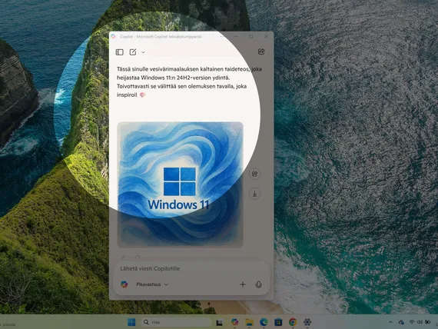
Task: Maximize the Copilot window
Action: (251, 36)
